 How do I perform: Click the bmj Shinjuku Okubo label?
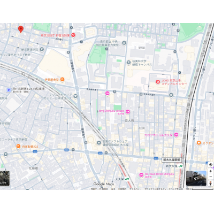[x=111, y=111]
